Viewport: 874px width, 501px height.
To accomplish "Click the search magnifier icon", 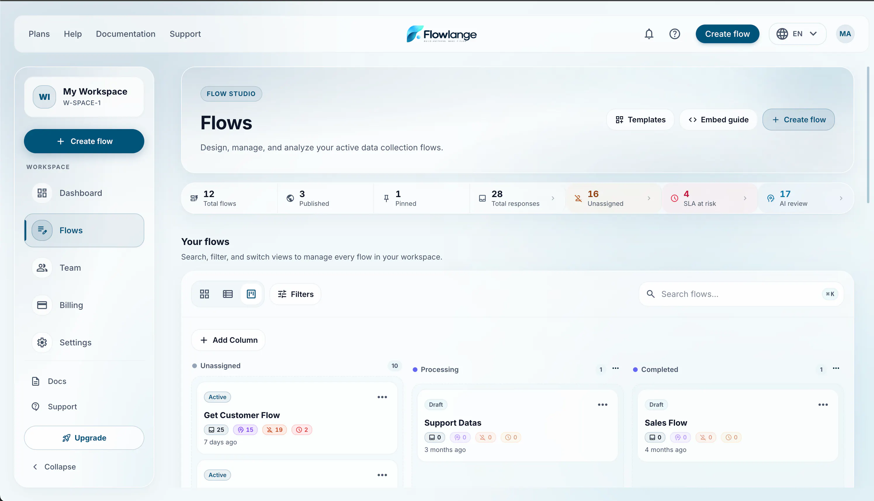I will (651, 294).
